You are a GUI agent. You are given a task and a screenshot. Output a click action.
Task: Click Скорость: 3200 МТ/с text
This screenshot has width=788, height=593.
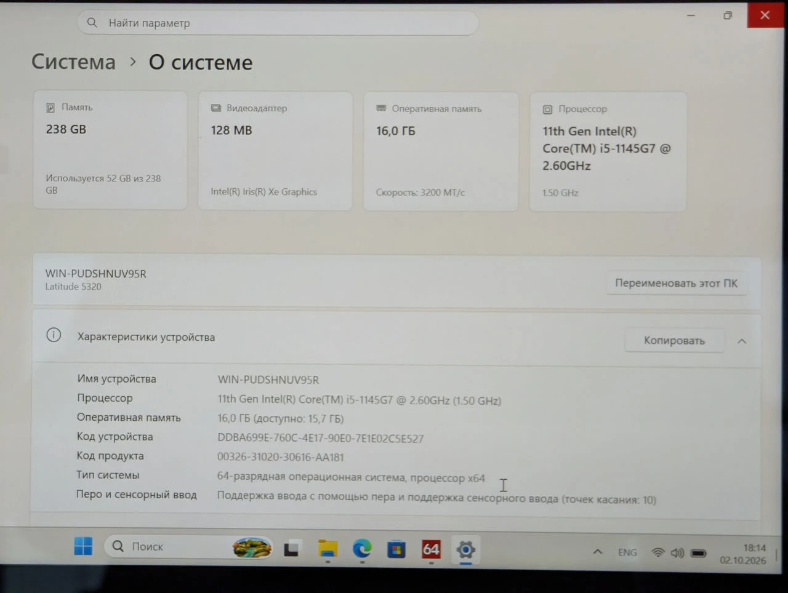[x=420, y=193]
